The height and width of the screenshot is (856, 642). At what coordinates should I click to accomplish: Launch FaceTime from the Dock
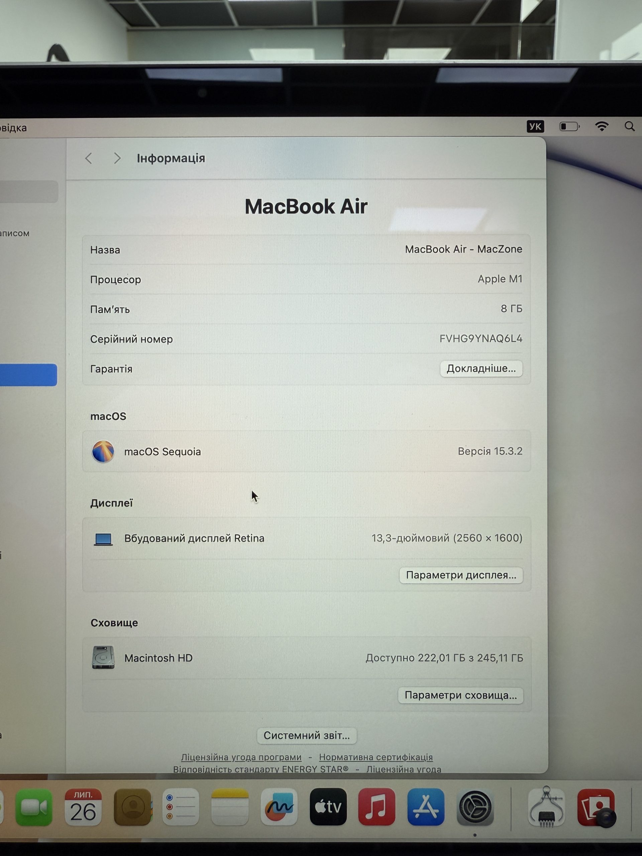pyautogui.click(x=34, y=807)
